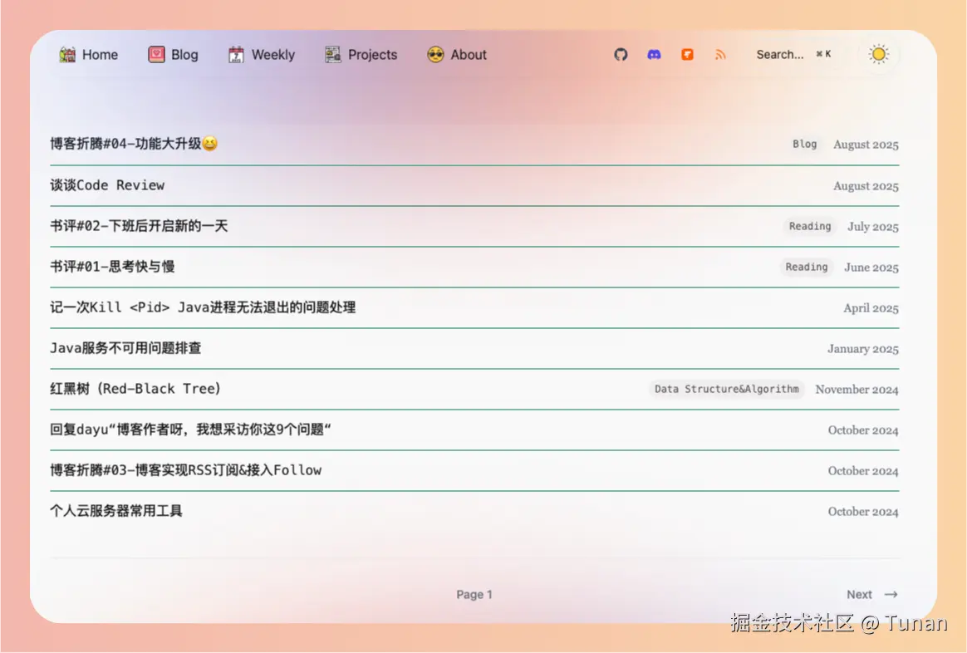Screen dimensions: 967x653
Task: Click the June 2025 date
Action: [871, 267]
